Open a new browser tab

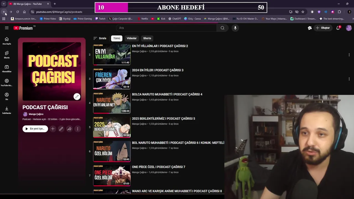[55, 4]
